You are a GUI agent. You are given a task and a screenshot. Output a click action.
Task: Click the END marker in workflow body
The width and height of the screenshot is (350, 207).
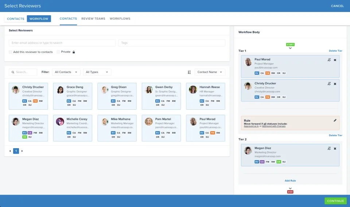click(x=290, y=192)
